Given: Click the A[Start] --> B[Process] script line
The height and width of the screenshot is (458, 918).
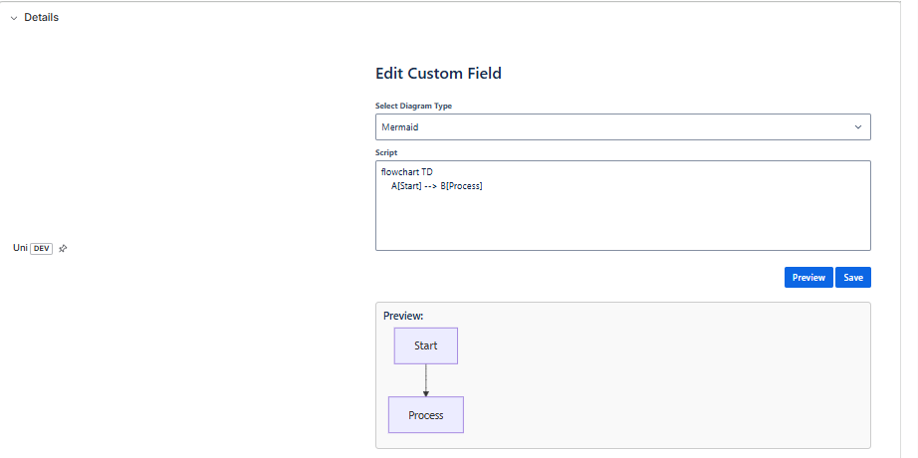Looking at the screenshot, I should [x=437, y=186].
